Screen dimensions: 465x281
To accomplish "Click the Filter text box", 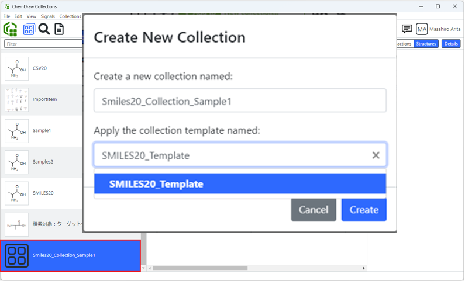I will [x=44, y=44].
